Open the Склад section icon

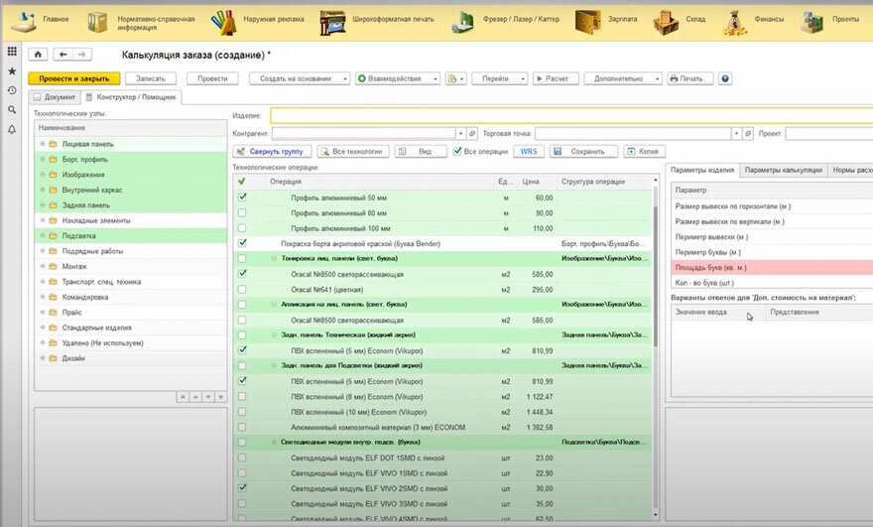coord(666,22)
